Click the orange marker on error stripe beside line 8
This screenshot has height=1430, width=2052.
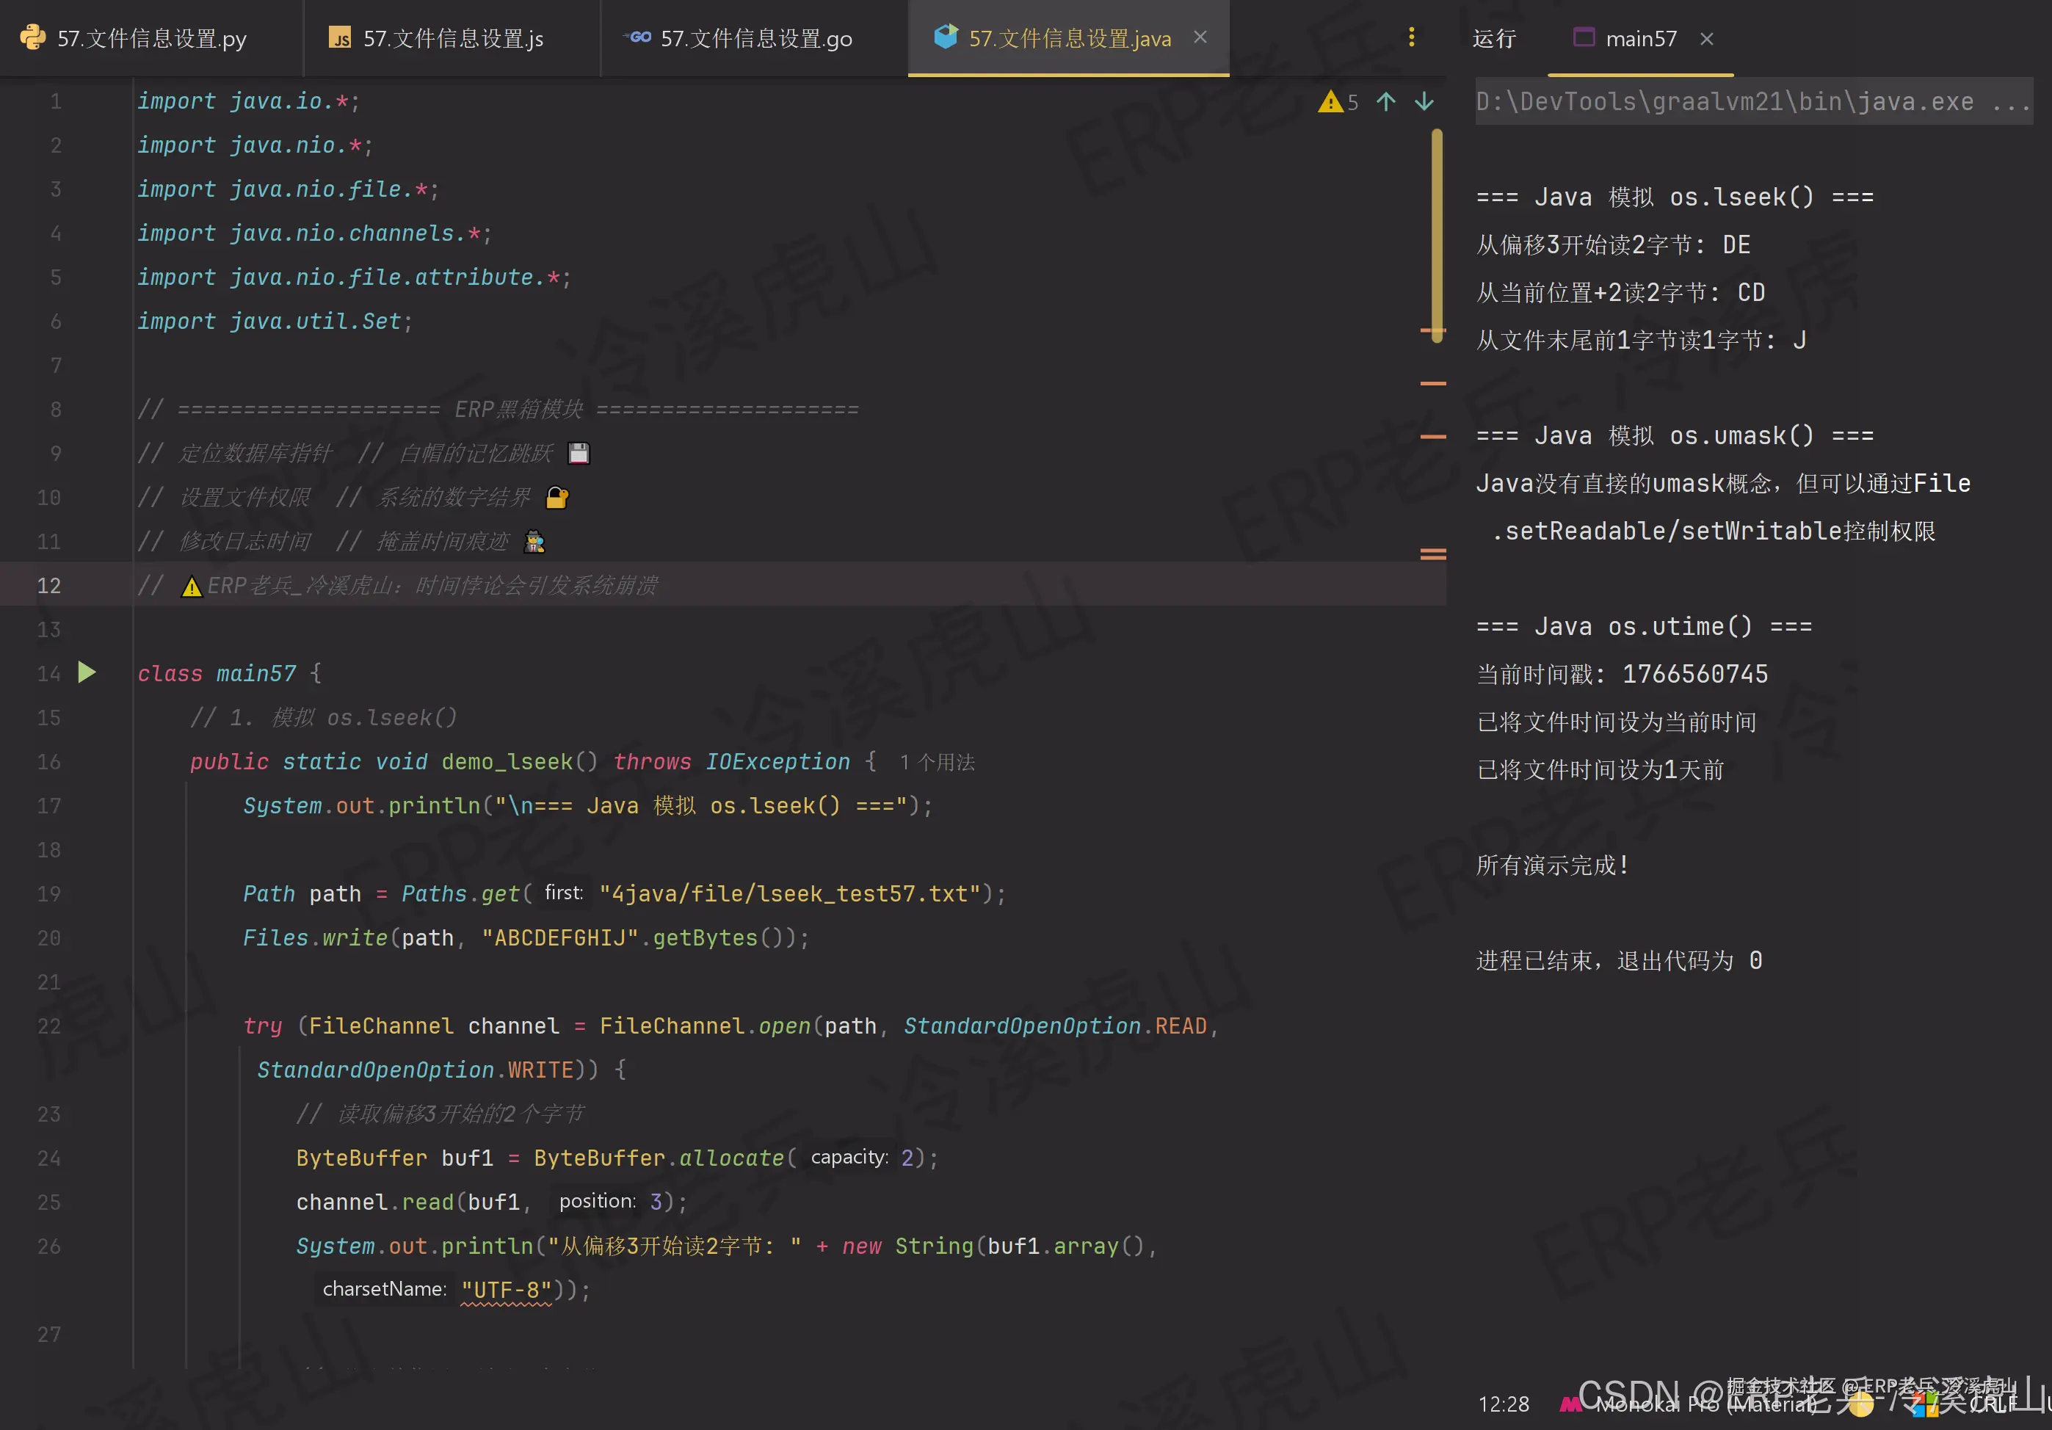[x=1432, y=383]
